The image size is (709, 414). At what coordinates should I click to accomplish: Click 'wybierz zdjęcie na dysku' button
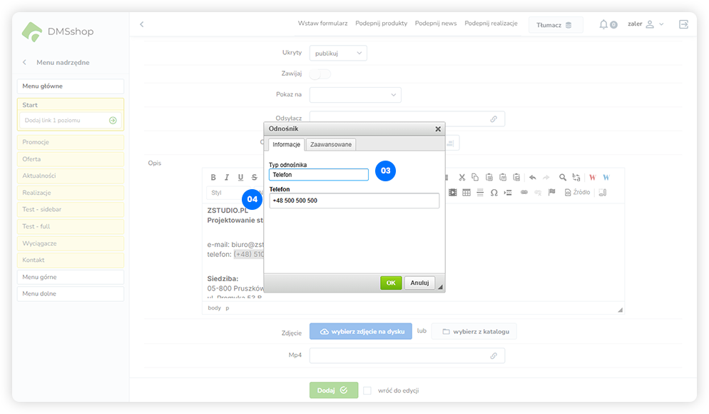click(360, 331)
